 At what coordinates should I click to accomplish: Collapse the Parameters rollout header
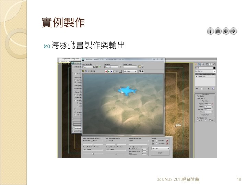coord(205,94)
